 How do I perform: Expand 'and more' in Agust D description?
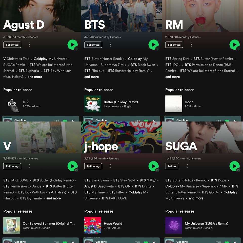pos(35,77)
